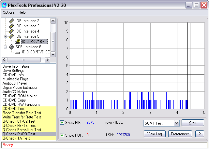Toggle the Show PIF checkbox
Screen dimensions: 209x149
(62, 122)
